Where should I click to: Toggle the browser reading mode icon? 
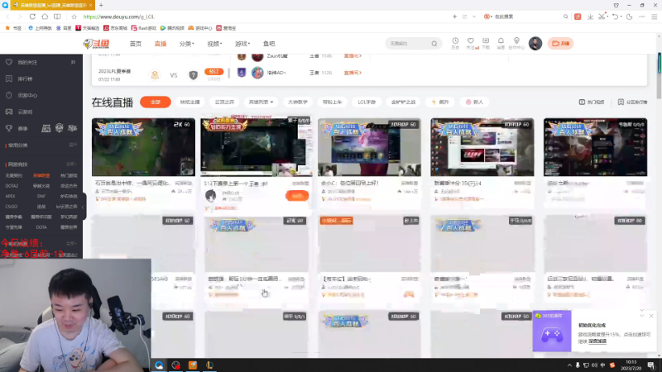[x=57, y=17]
